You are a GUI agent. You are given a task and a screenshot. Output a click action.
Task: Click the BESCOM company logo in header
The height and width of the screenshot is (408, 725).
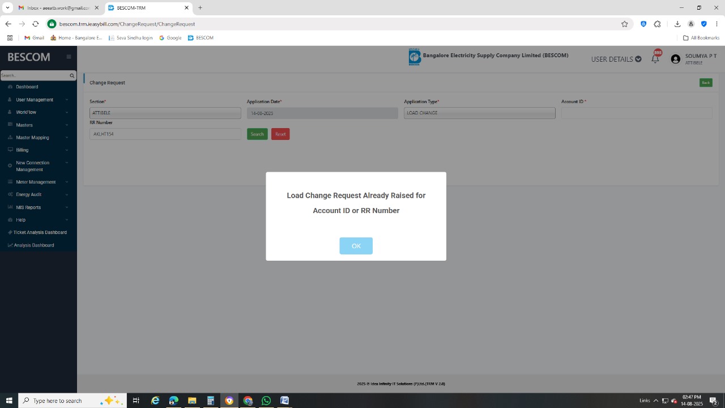415,57
